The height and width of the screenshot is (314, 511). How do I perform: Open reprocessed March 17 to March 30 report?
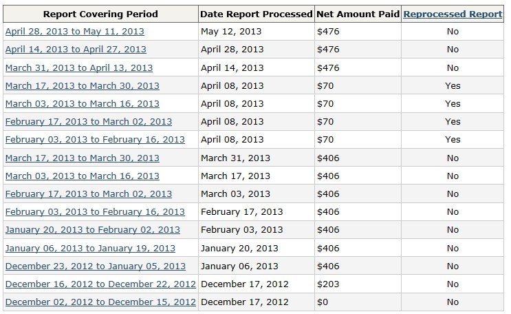coord(82,85)
